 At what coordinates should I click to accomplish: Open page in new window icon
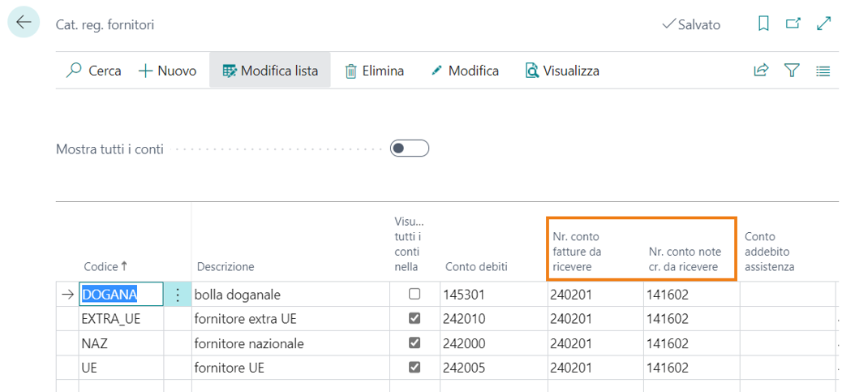793,24
